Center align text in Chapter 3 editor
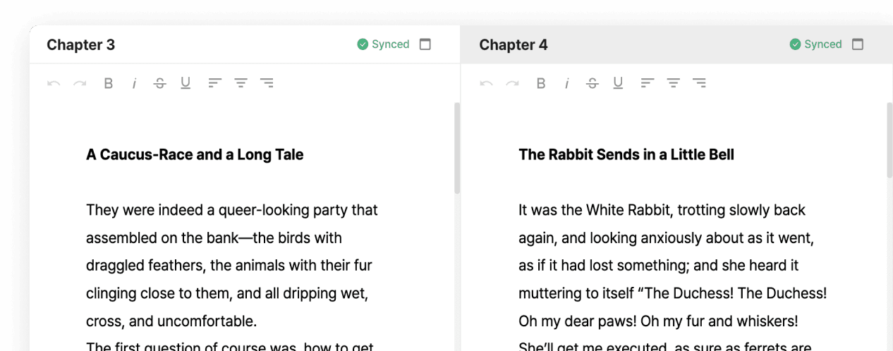Screen dimensions: 893x351 241,83
